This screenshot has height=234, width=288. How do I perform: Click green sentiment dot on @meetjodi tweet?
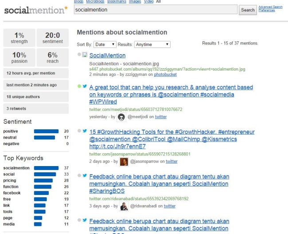(79, 86)
